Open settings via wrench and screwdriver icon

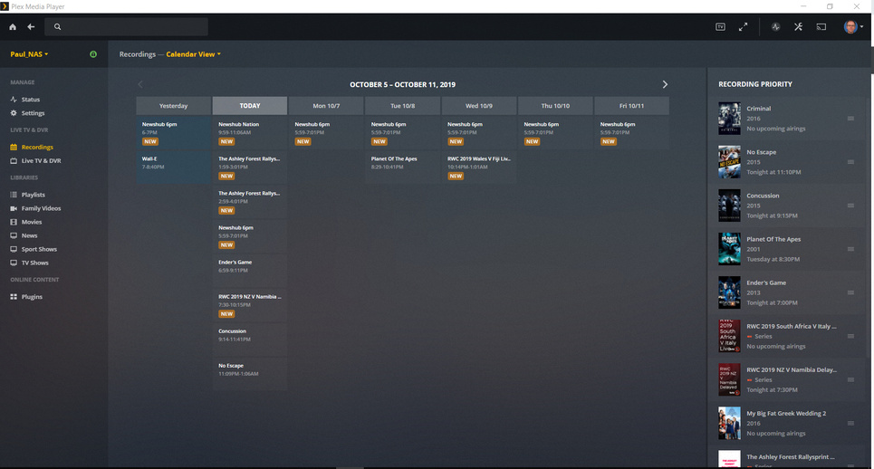pyautogui.click(x=798, y=27)
